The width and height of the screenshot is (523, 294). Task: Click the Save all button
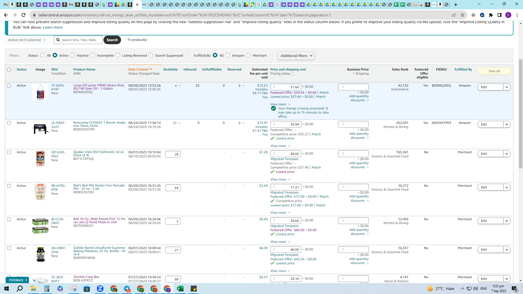tap(494, 71)
